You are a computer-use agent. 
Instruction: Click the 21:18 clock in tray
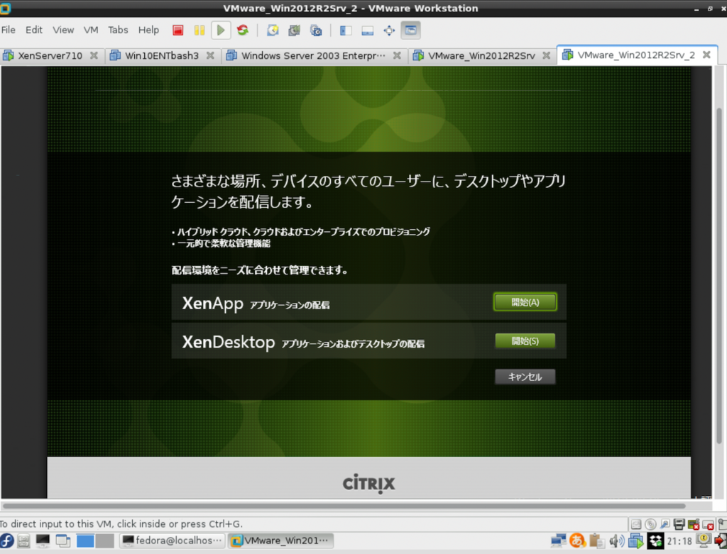(x=679, y=541)
